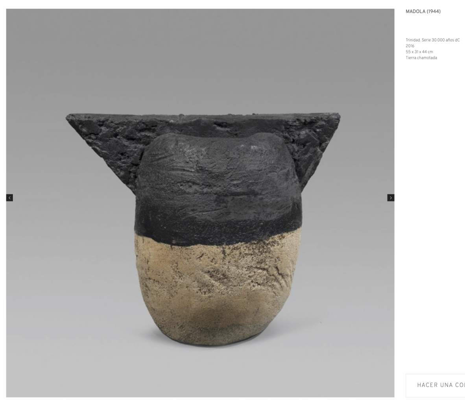Click the gray backdrop above the sculpture

(x=200, y=59)
